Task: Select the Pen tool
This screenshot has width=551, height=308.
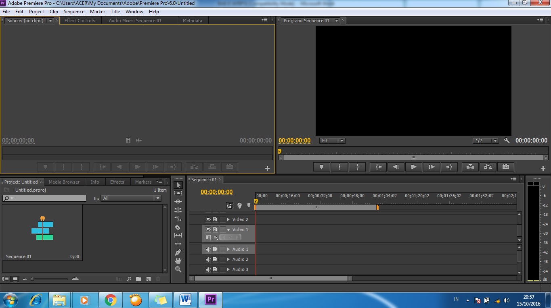Action: coord(178,252)
